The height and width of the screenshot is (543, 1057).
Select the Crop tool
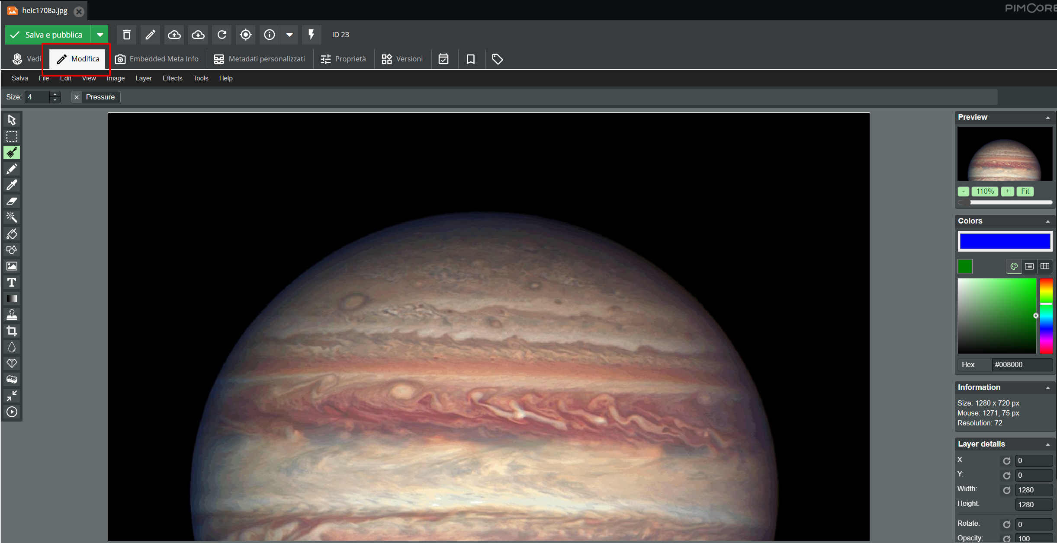pyautogui.click(x=12, y=331)
